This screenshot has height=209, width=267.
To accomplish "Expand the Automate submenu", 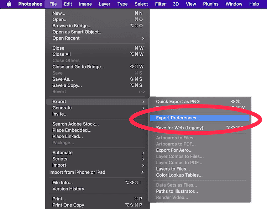I will tap(63, 153).
